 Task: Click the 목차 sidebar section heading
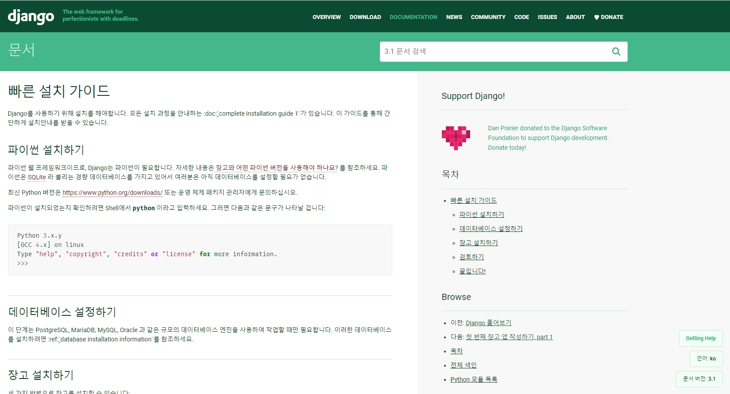450,174
